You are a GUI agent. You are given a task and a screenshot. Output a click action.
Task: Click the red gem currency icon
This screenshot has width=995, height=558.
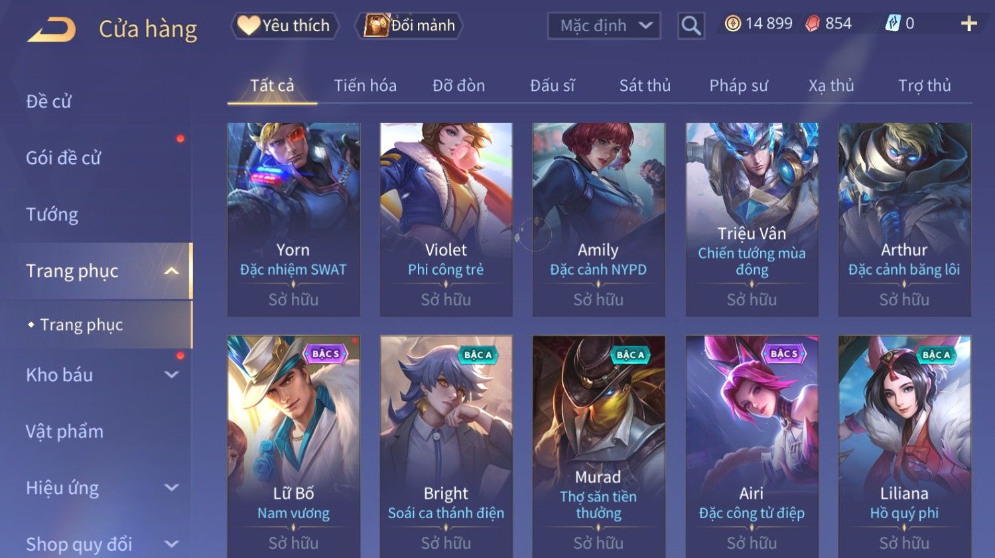click(813, 24)
